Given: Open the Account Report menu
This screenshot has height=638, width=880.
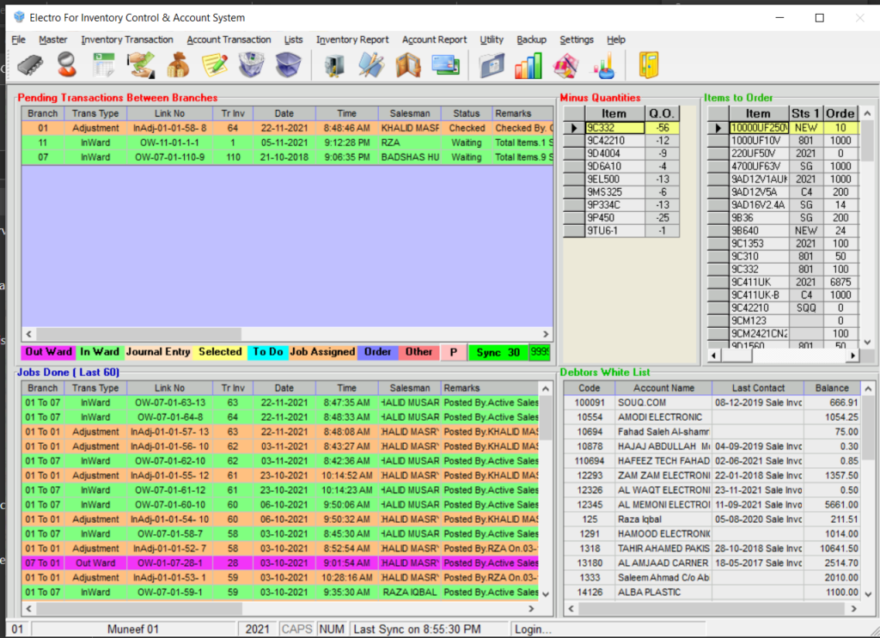Looking at the screenshot, I should (x=434, y=39).
